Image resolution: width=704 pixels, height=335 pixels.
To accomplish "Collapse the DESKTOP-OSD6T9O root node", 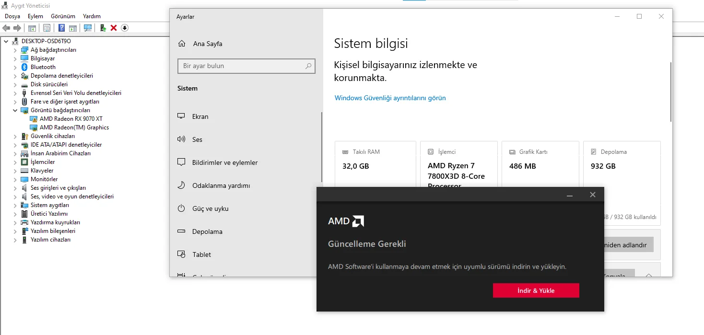I will pyautogui.click(x=6, y=41).
